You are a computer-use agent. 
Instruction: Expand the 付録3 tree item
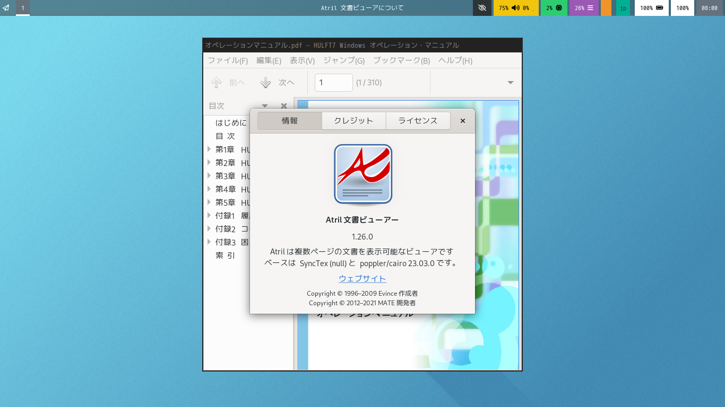(209, 242)
